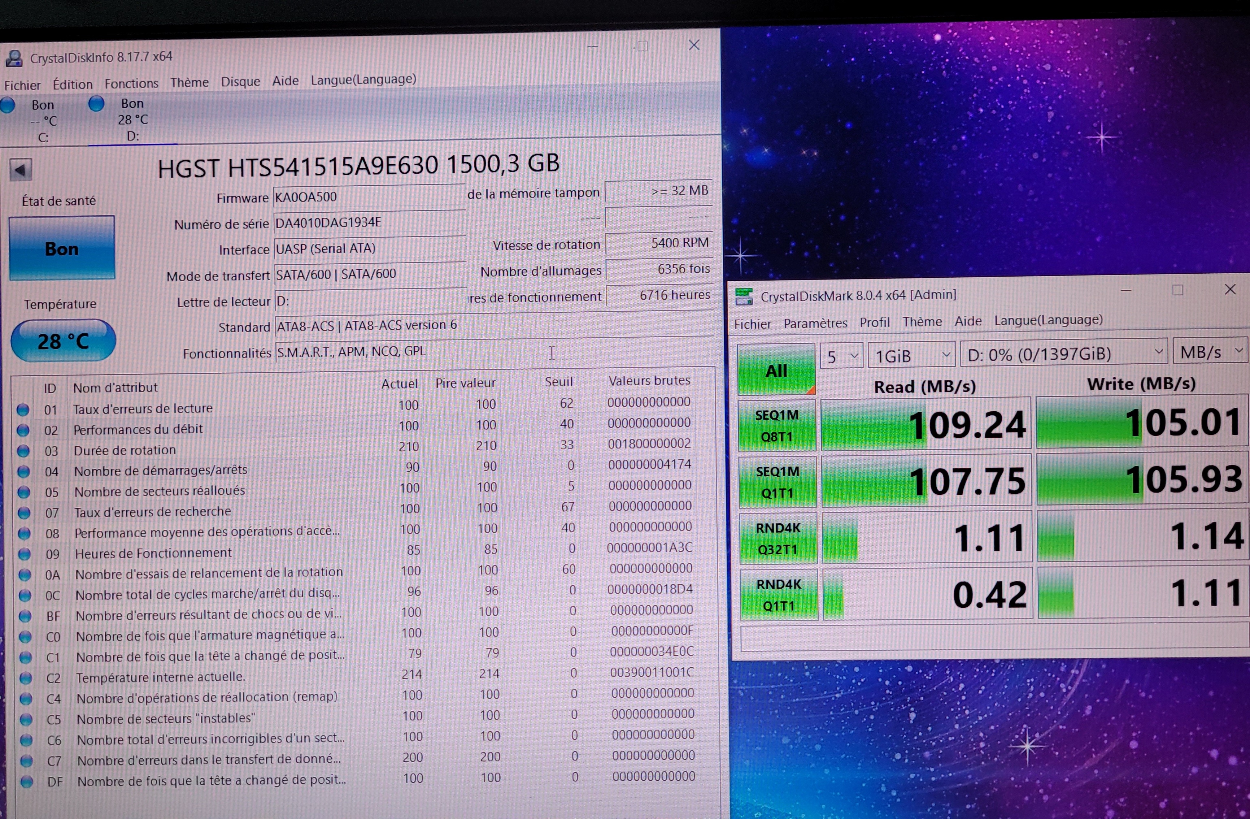Viewport: 1250px width, 819px height.
Task: Click the CrystalDiskMark app icon in title bar
Action: point(744,297)
